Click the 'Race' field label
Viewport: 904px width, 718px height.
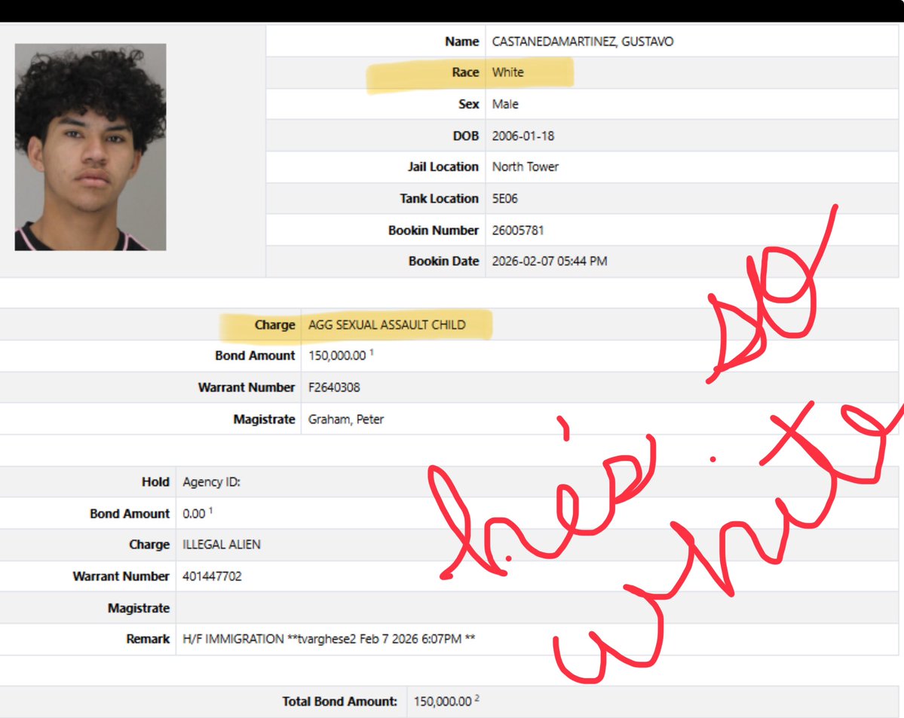(465, 72)
